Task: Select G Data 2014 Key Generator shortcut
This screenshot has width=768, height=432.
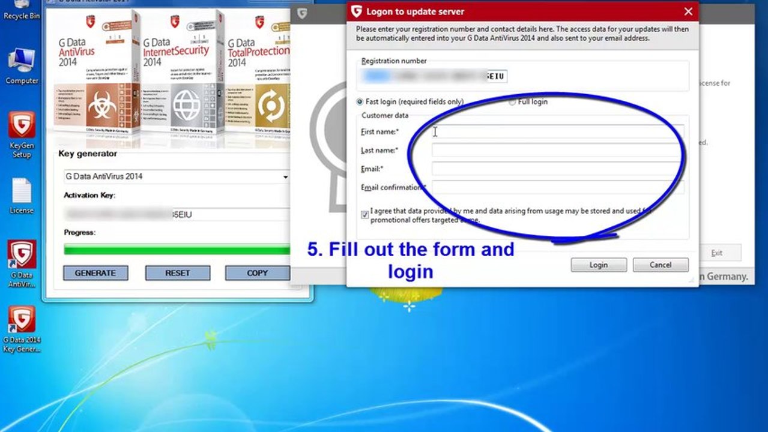Action: (x=22, y=329)
